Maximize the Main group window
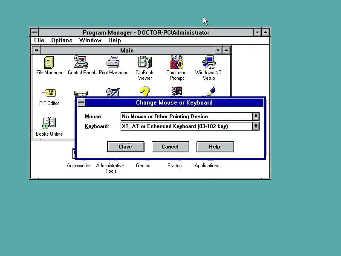The height and width of the screenshot is (256, 341). 226,50
